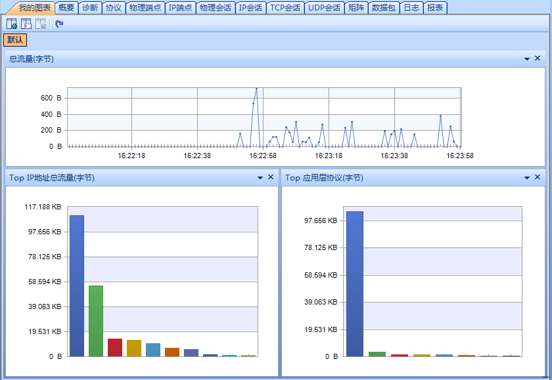Viewport: 552px width, 380px height.
Task: Switch to the 概要 tab
Action: click(66, 8)
